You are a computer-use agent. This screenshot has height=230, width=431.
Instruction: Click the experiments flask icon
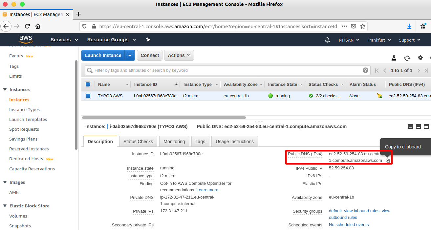tap(394, 58)
